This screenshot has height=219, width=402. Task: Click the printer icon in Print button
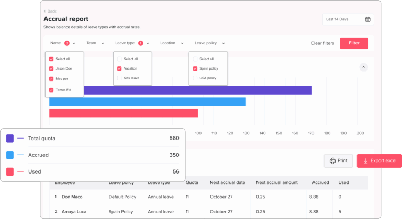[x=332, y=161]
